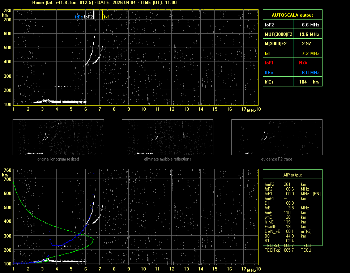This screenshot has width=350, height=273.
Task: Select the yellow fxI 7.2 MHz value
Action: click(311, 54)
